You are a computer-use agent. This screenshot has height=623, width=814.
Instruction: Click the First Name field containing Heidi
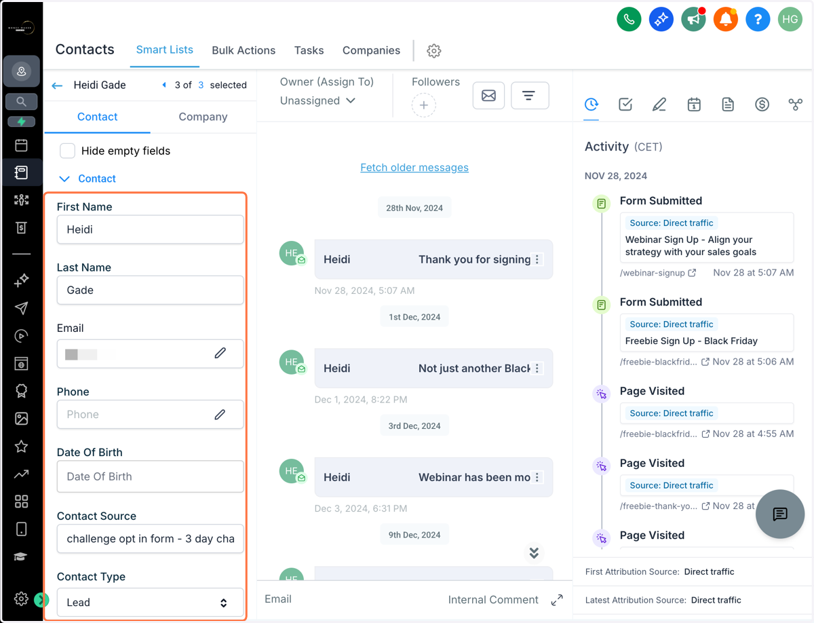click(x=151, y=229)
